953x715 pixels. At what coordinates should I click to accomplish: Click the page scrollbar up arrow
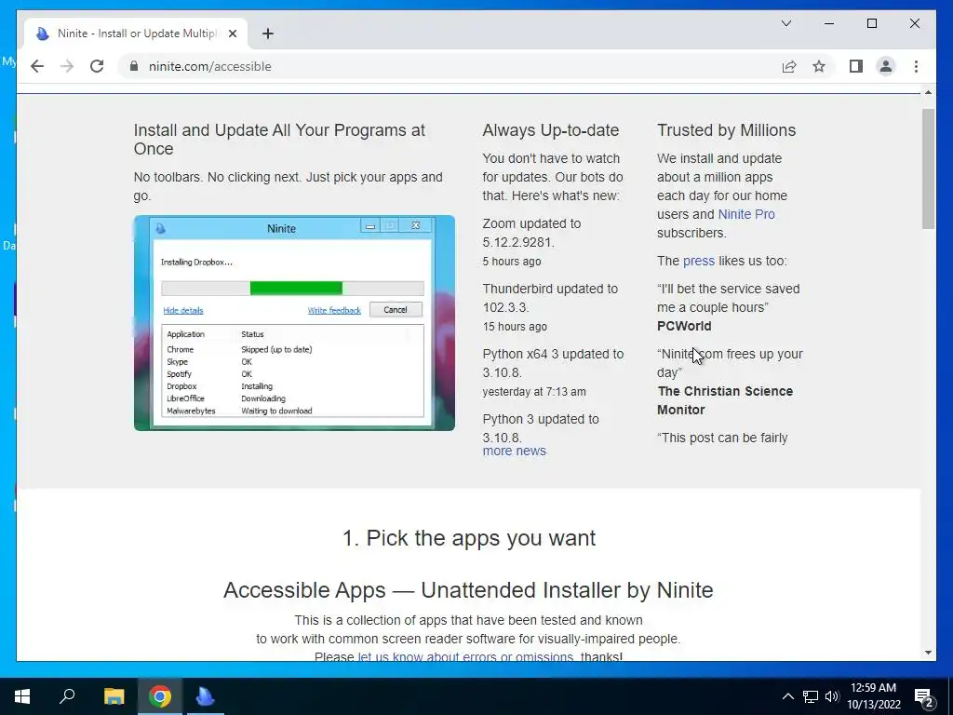point(928,92)
